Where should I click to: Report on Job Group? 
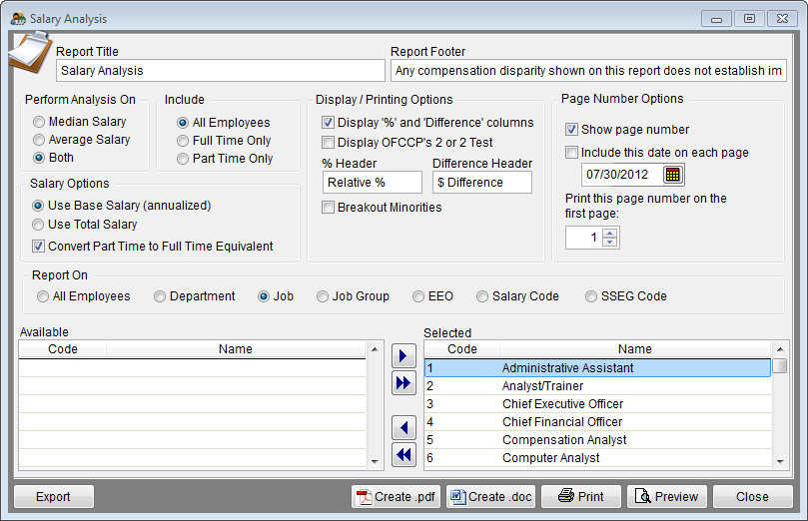[x=322, y=296]
